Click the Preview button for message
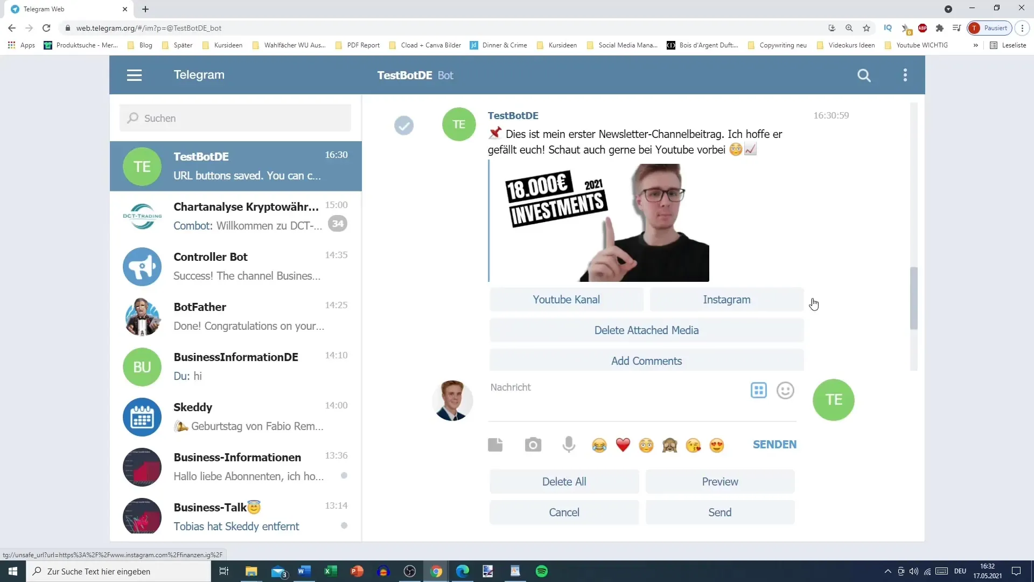Viewport: 1034px width, 582px height. tap(719, 481)
